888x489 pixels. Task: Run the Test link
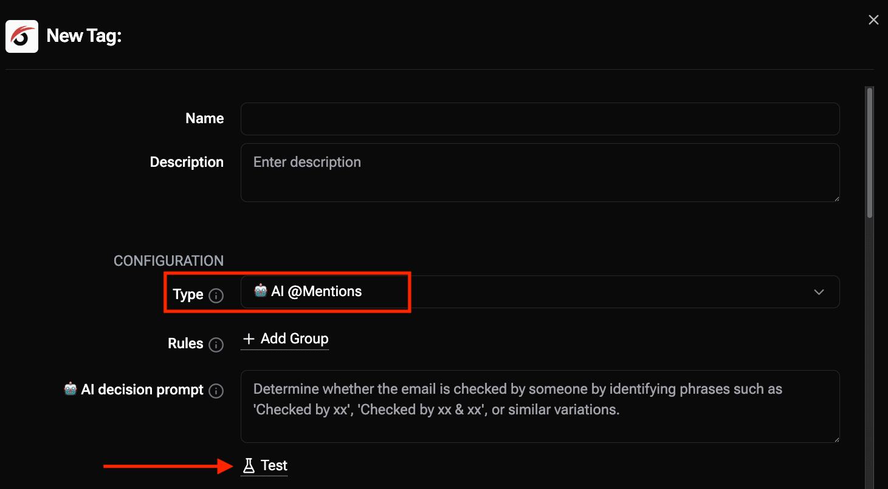coord(274,465)
